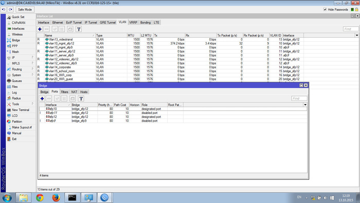Sort by Path Cost column in Bridge

pos(121,105)
